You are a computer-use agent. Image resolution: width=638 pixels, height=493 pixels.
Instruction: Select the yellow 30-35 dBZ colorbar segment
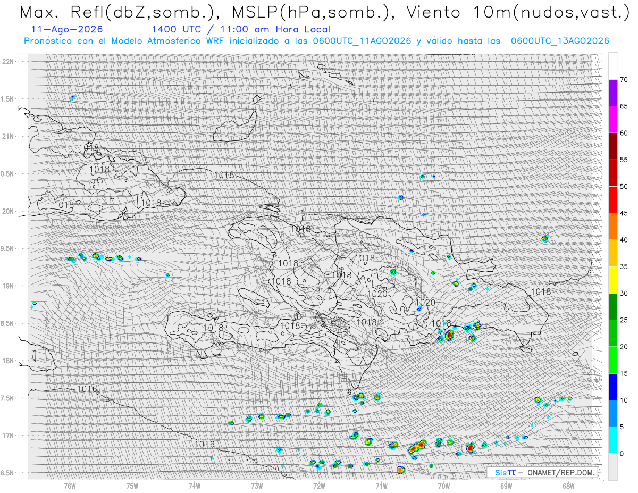(613, 280)
